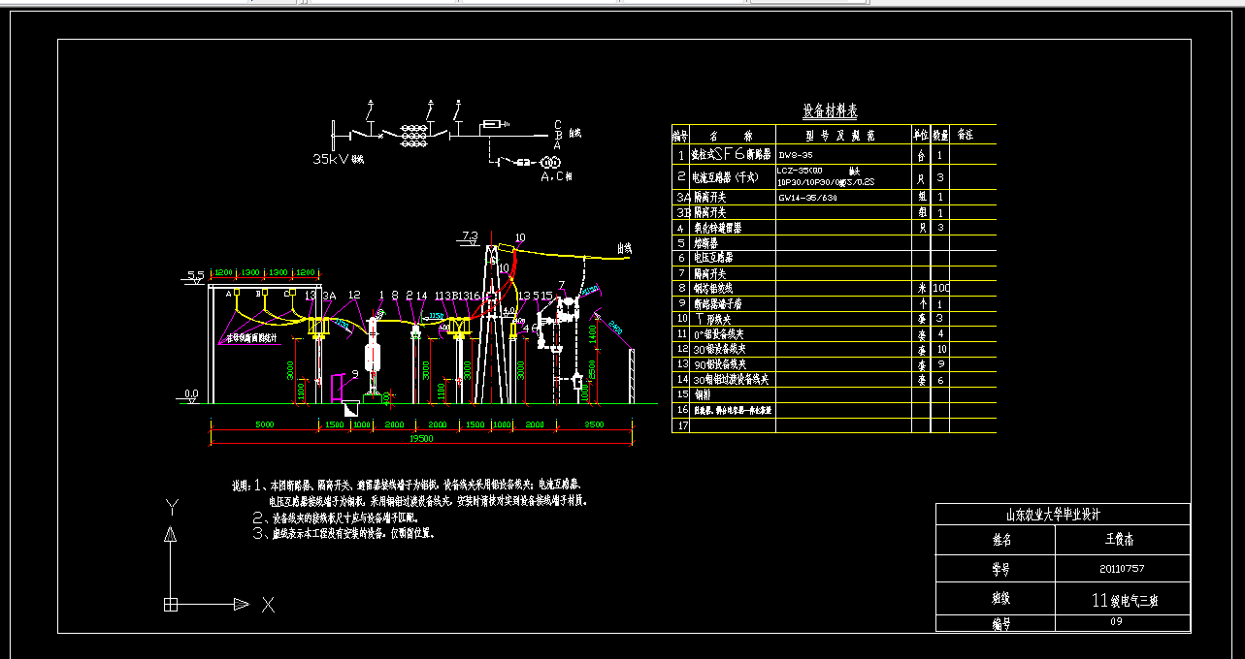This screenshot has height=659, width=1245.
Task: Select the quantity '10' cell
Action: 940,349
